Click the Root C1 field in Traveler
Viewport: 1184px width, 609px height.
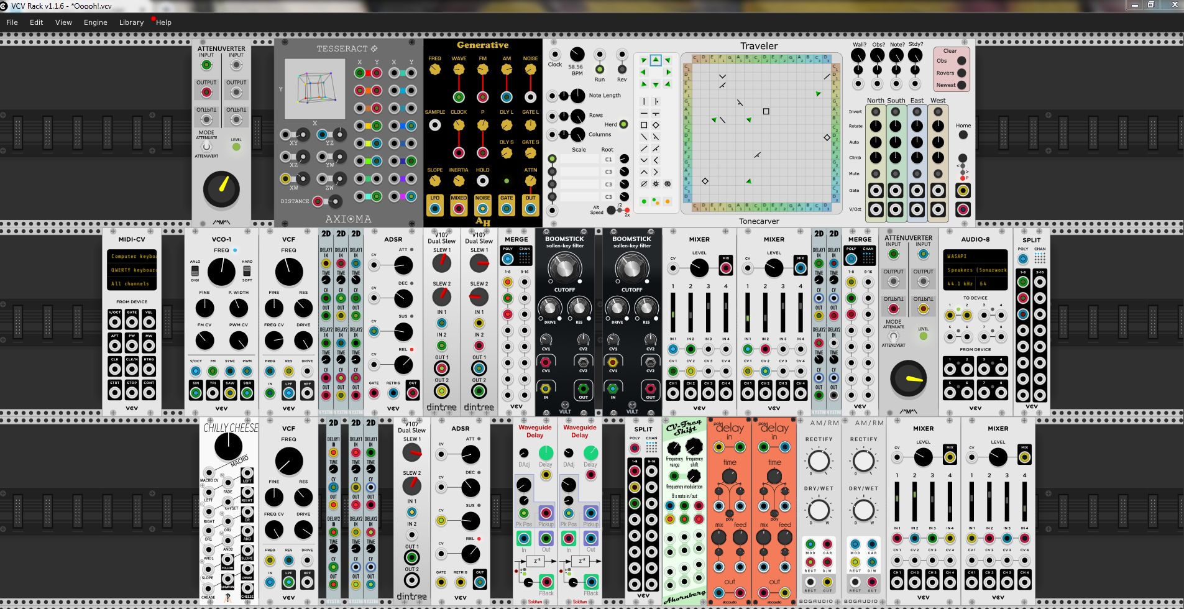pyautogui.click(x=608, y=159)
